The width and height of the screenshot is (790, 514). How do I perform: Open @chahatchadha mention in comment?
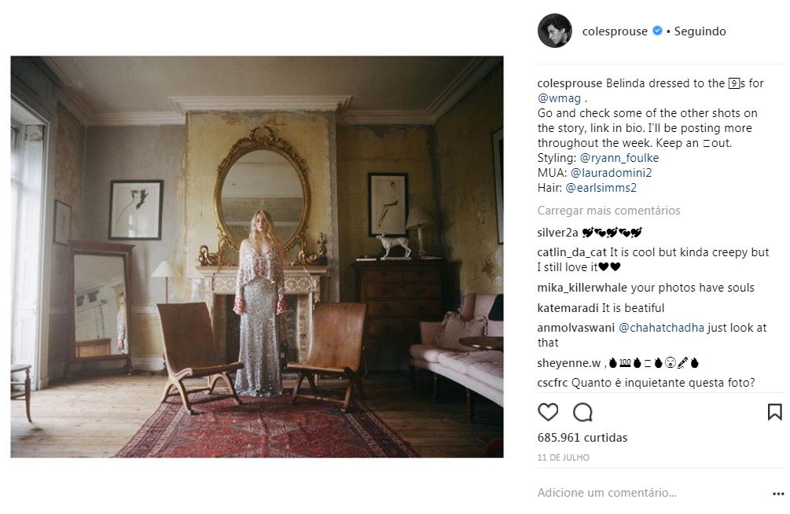pyautogui.click(x=661, y=328)
